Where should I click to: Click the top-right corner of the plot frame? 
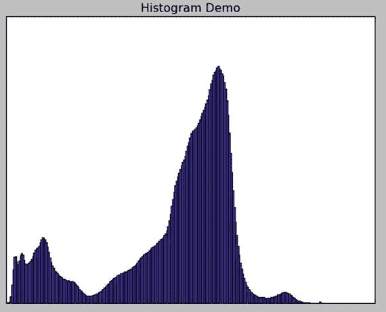[375, 17]
